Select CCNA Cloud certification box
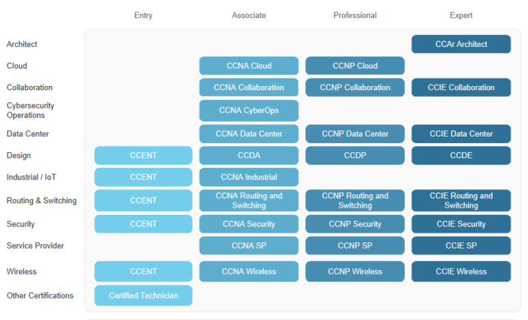 (x=249, y=66)
